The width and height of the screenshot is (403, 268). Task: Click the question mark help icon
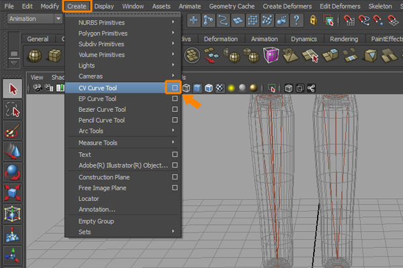tap(298, 20)
